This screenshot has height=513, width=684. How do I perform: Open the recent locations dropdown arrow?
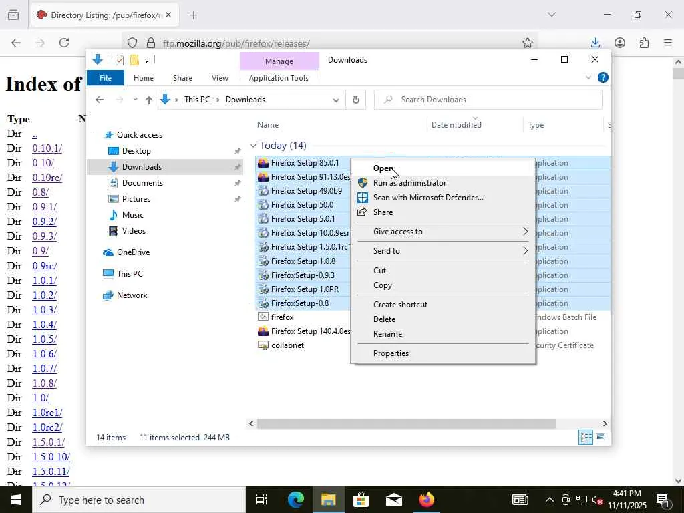pyautogui.click(x=135, y=100)
